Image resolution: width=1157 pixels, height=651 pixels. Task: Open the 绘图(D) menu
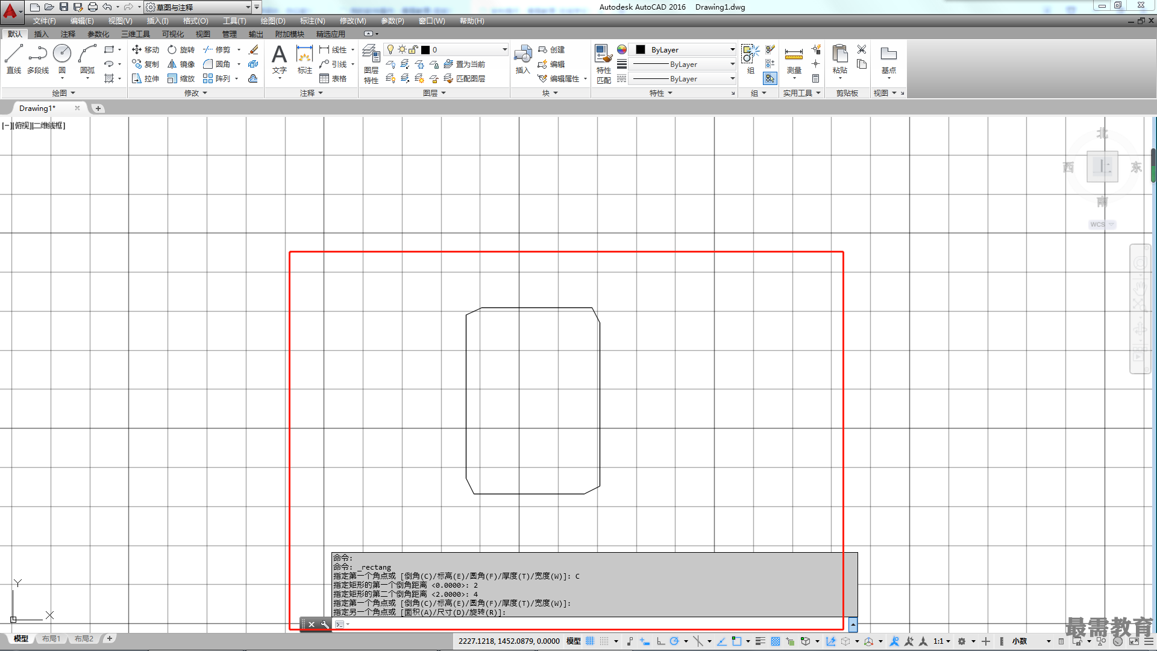click(x=273, y=21)
